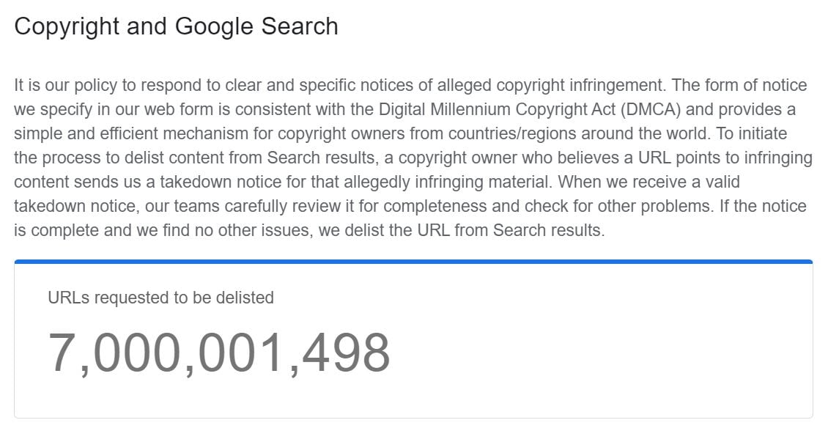Click the "Copyright and Google Search" heading
Image resolution: width=828 pixels, height=431 pixels.
click(x=176, y=27)
